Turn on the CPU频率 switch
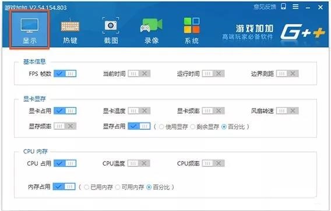331x211 pixels. pos(213,163)
